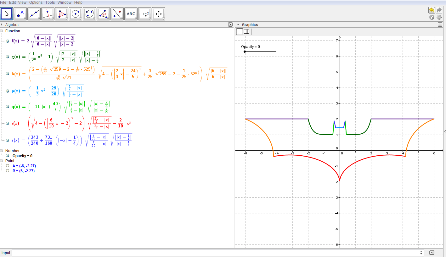
Task: Open the Insert Text (ABC) tool
Action: click(x=131, y=13)
